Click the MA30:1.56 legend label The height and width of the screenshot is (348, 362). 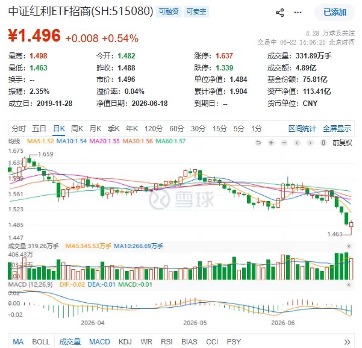click(x=137, y=141)
